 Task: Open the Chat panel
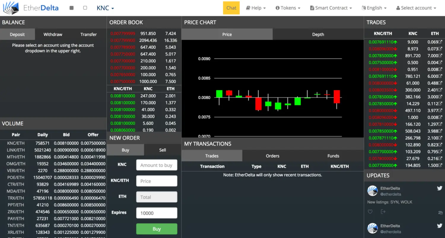pyautogui.click(x=231, y=8)
